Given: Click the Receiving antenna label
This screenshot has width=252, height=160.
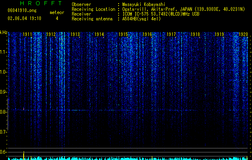Looking at the screenshot, I should 92,19.
